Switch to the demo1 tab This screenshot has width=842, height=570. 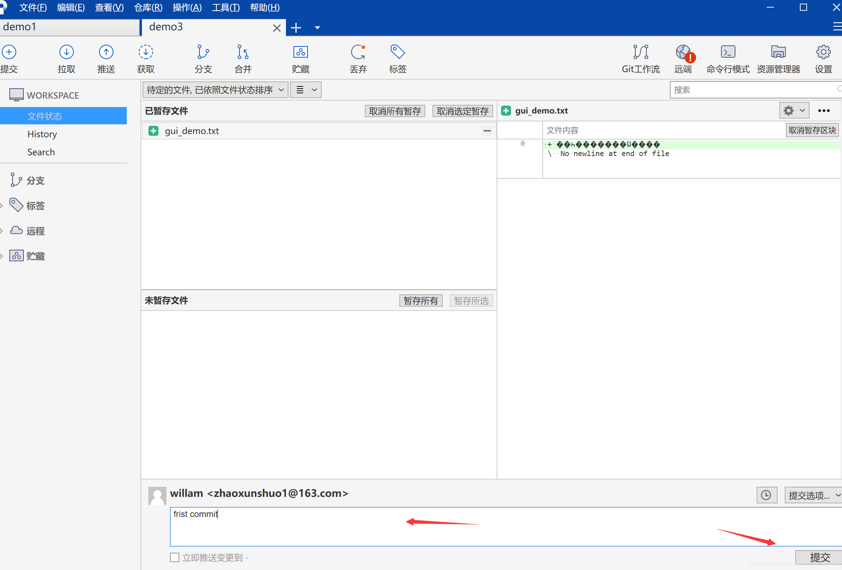click(69, 27)
